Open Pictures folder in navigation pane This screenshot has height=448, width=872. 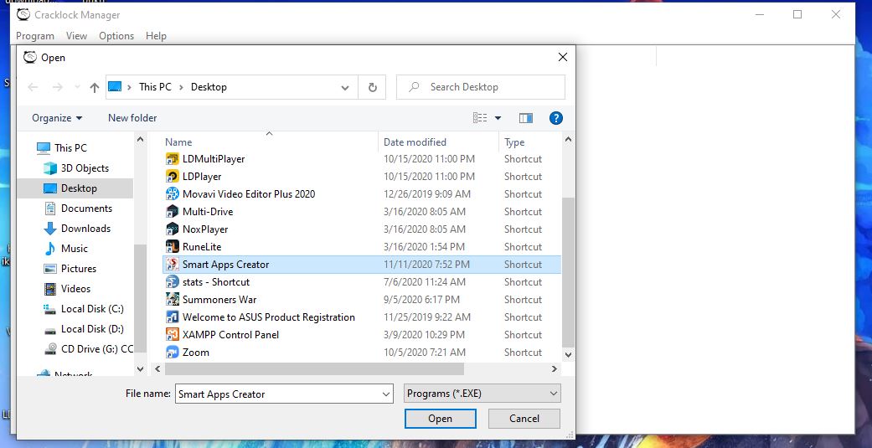pos(79,269)
